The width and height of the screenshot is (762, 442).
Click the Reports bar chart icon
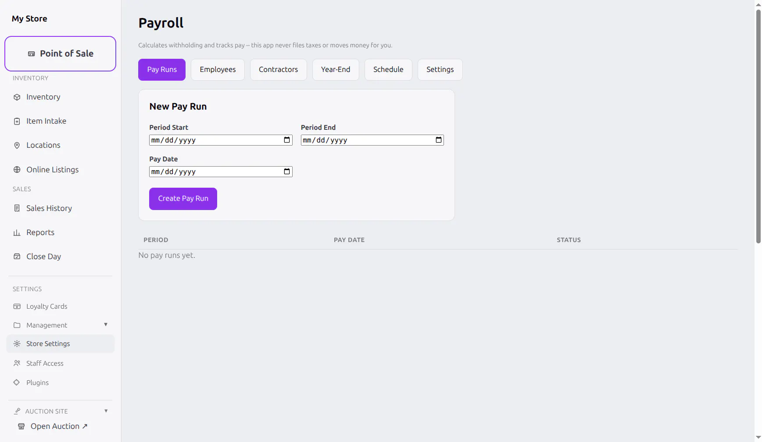point(17,233)
